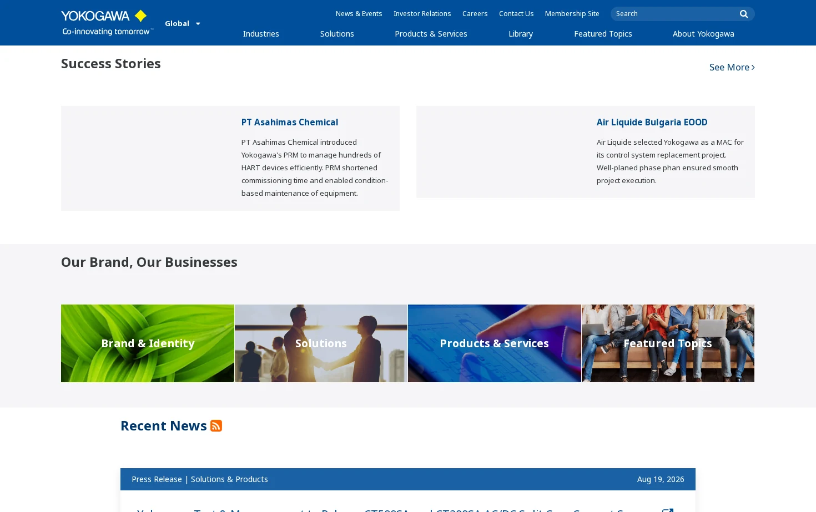Open the Membership Site link

point(572,14)
